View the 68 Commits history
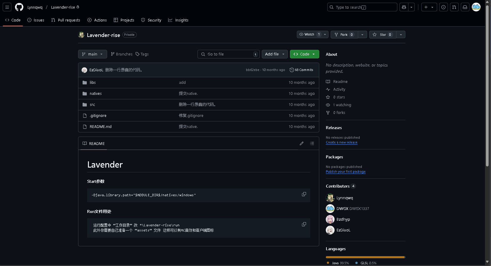The height and width of the screenshot is (266, 491). (x=301, y=70)
